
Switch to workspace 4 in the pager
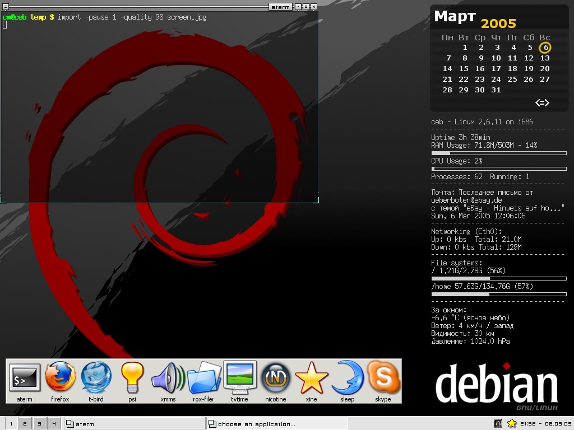click(54, 424)
